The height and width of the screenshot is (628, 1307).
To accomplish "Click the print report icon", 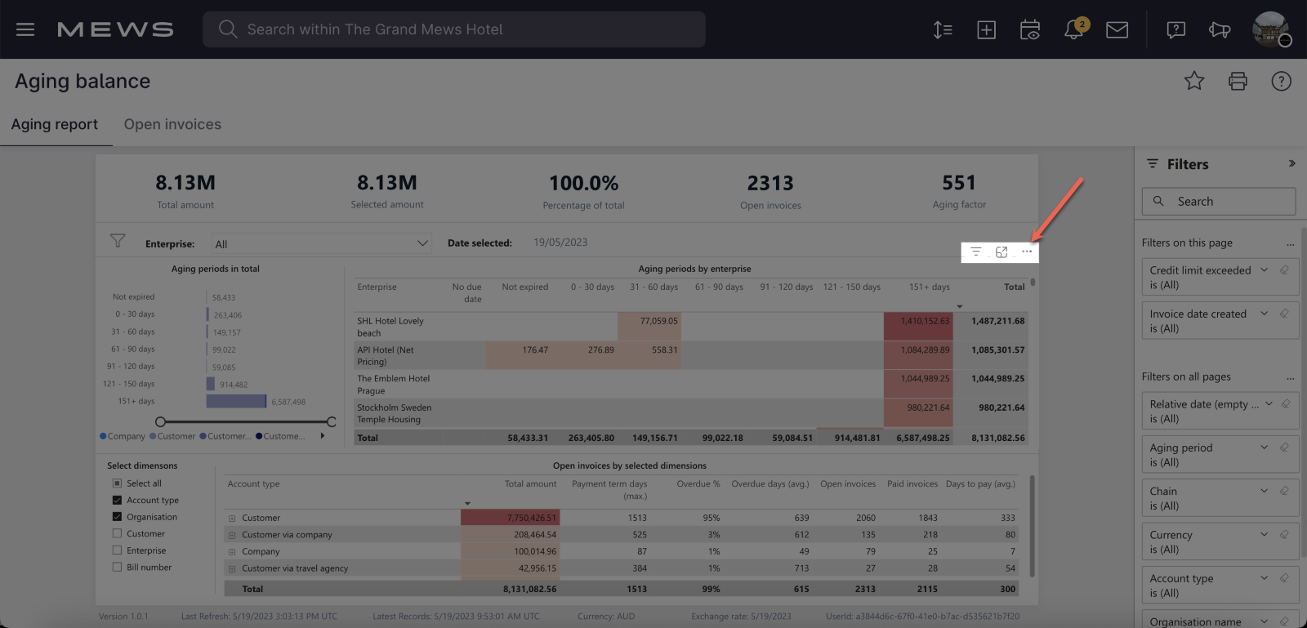I will pos(1238,81).
